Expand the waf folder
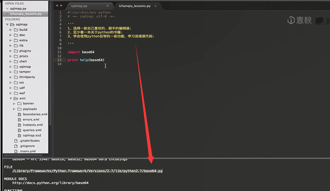The height and width of the screenshot is (191, 330). (10, 93)
